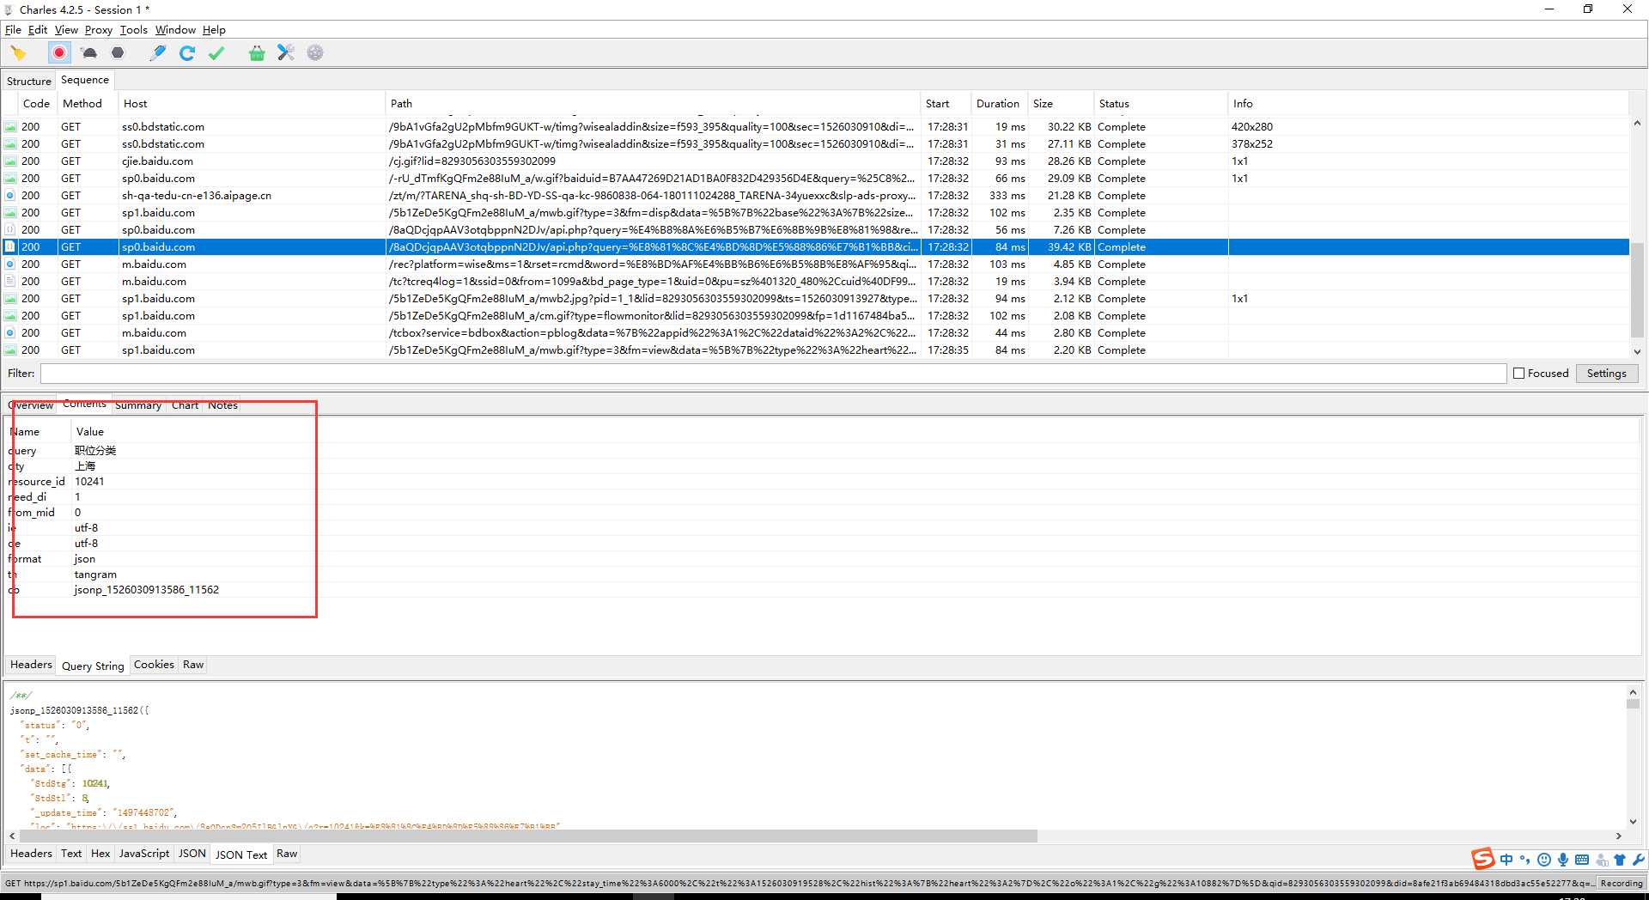Click the tangram parameter value

click(95, 575)
